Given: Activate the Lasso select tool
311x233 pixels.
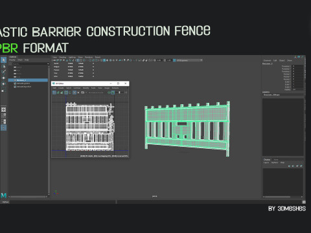Looking at the screenshot, I should (4, 66).
